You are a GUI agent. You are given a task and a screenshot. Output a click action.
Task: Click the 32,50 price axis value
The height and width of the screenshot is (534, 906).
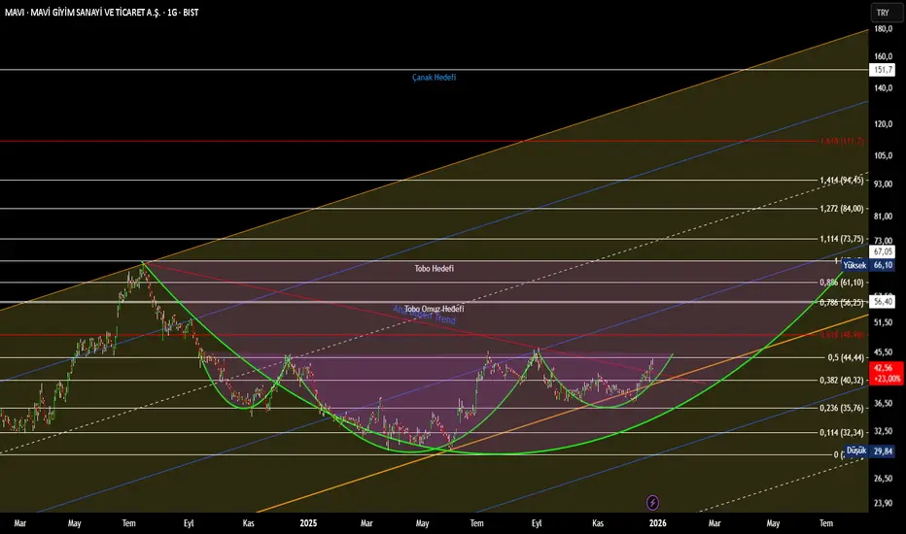[883, 431]
